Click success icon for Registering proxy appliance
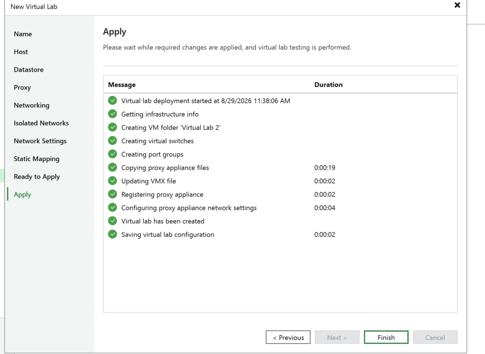 [112, 194]
